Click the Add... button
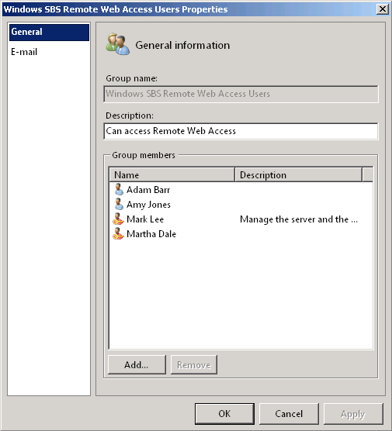 click(x=137, y=365)
